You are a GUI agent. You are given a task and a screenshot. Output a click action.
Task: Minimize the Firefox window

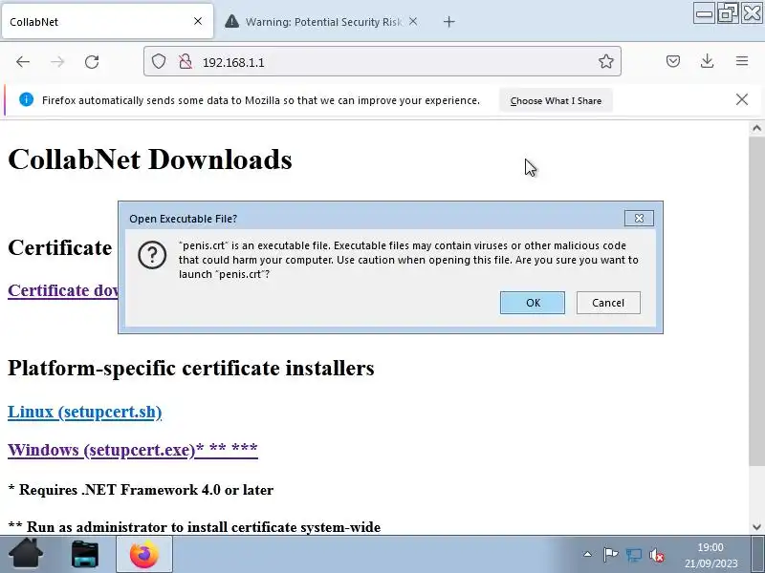pos(705,13)
